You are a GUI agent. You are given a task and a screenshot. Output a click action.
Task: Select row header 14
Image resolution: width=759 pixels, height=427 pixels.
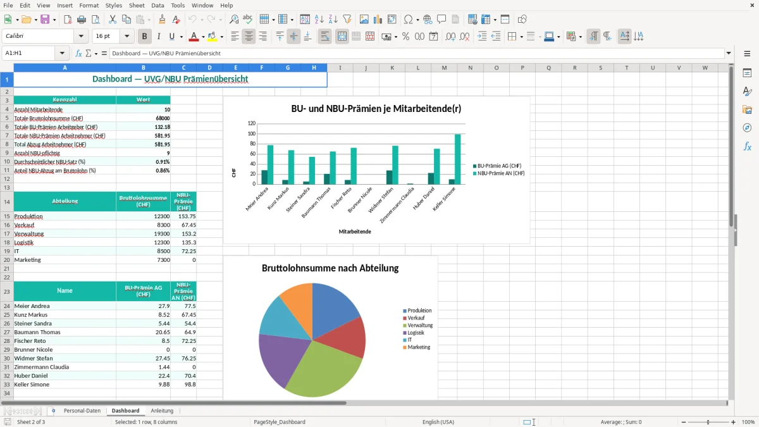[7, 202]
